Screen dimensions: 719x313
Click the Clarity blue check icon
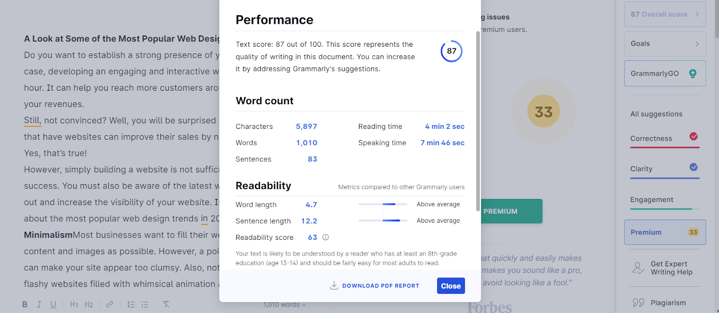(694, 167)
